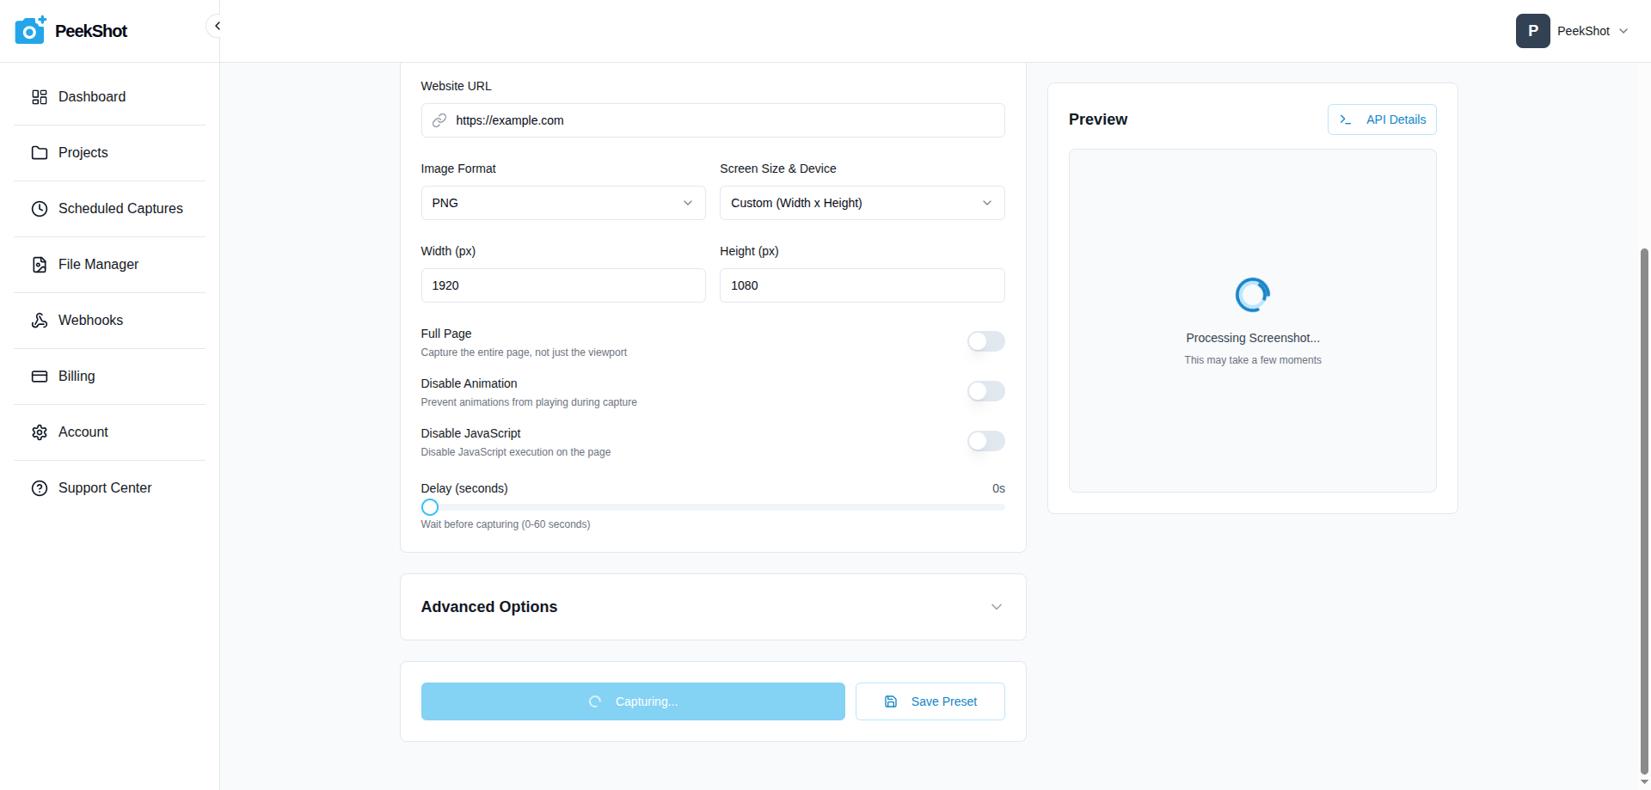Click the Website URL input field

coord(722,120)
